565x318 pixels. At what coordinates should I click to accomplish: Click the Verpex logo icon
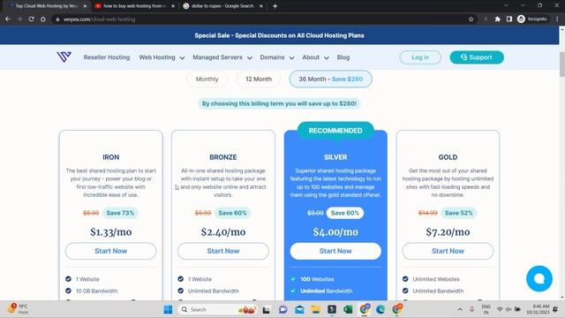pyautogui.click(x=64, y=57)
